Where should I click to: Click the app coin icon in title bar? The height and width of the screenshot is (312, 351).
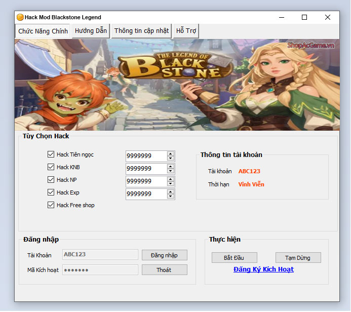20,17
